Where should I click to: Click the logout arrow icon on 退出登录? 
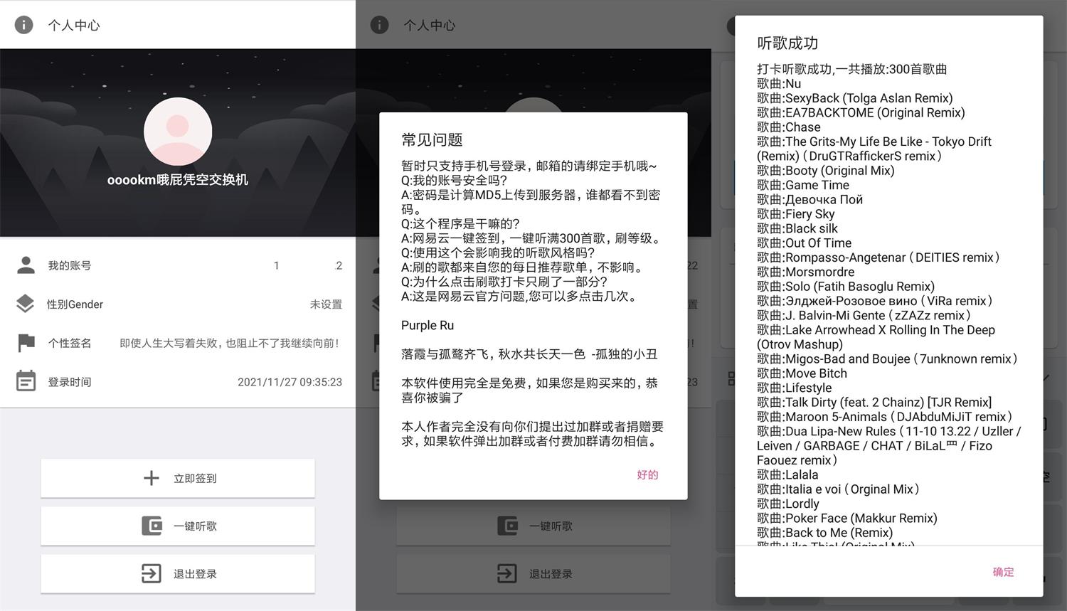[151, 573]
